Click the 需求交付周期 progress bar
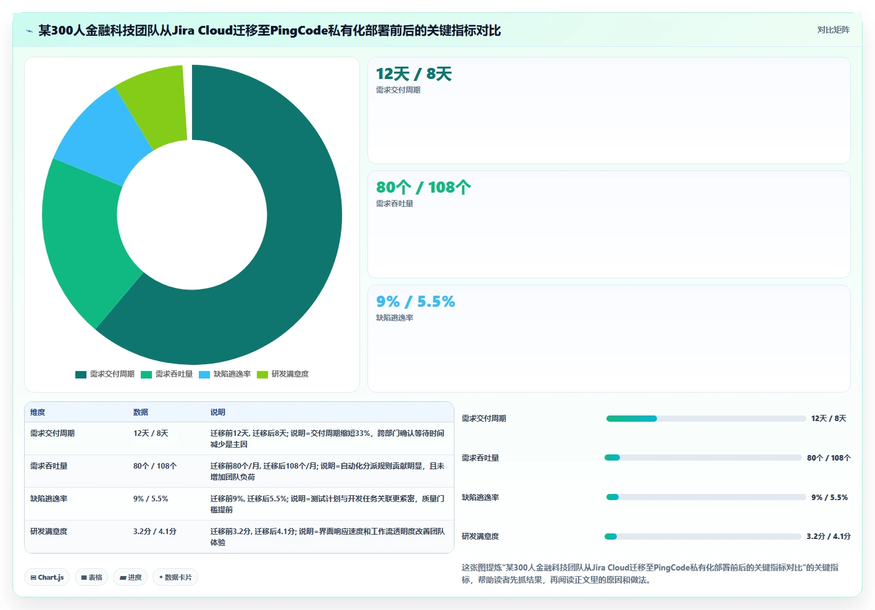The height and width of the screenshot is (610, 875). [706, 419]
